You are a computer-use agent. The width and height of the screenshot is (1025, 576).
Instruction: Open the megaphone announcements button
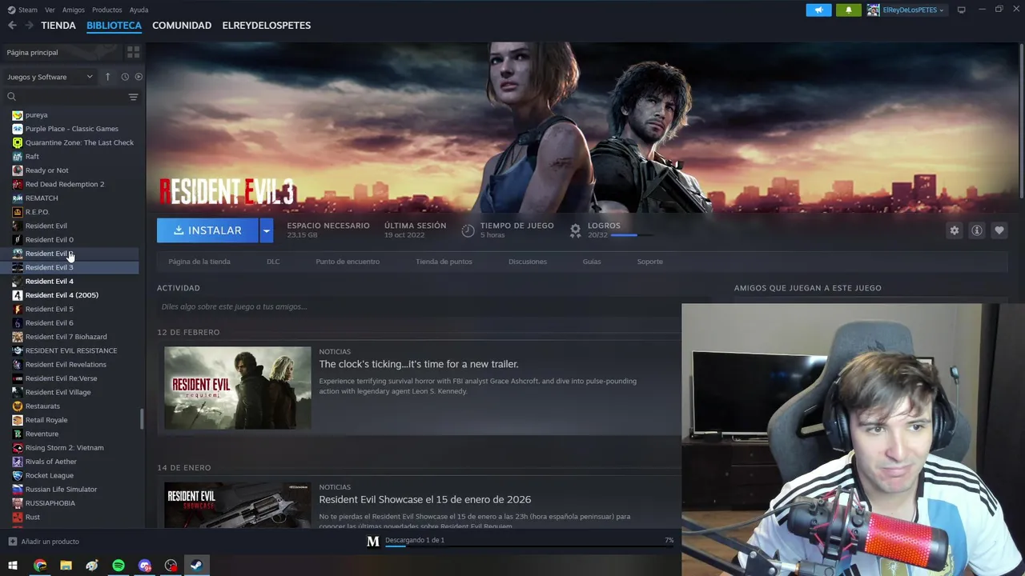(x=818, y=10)
